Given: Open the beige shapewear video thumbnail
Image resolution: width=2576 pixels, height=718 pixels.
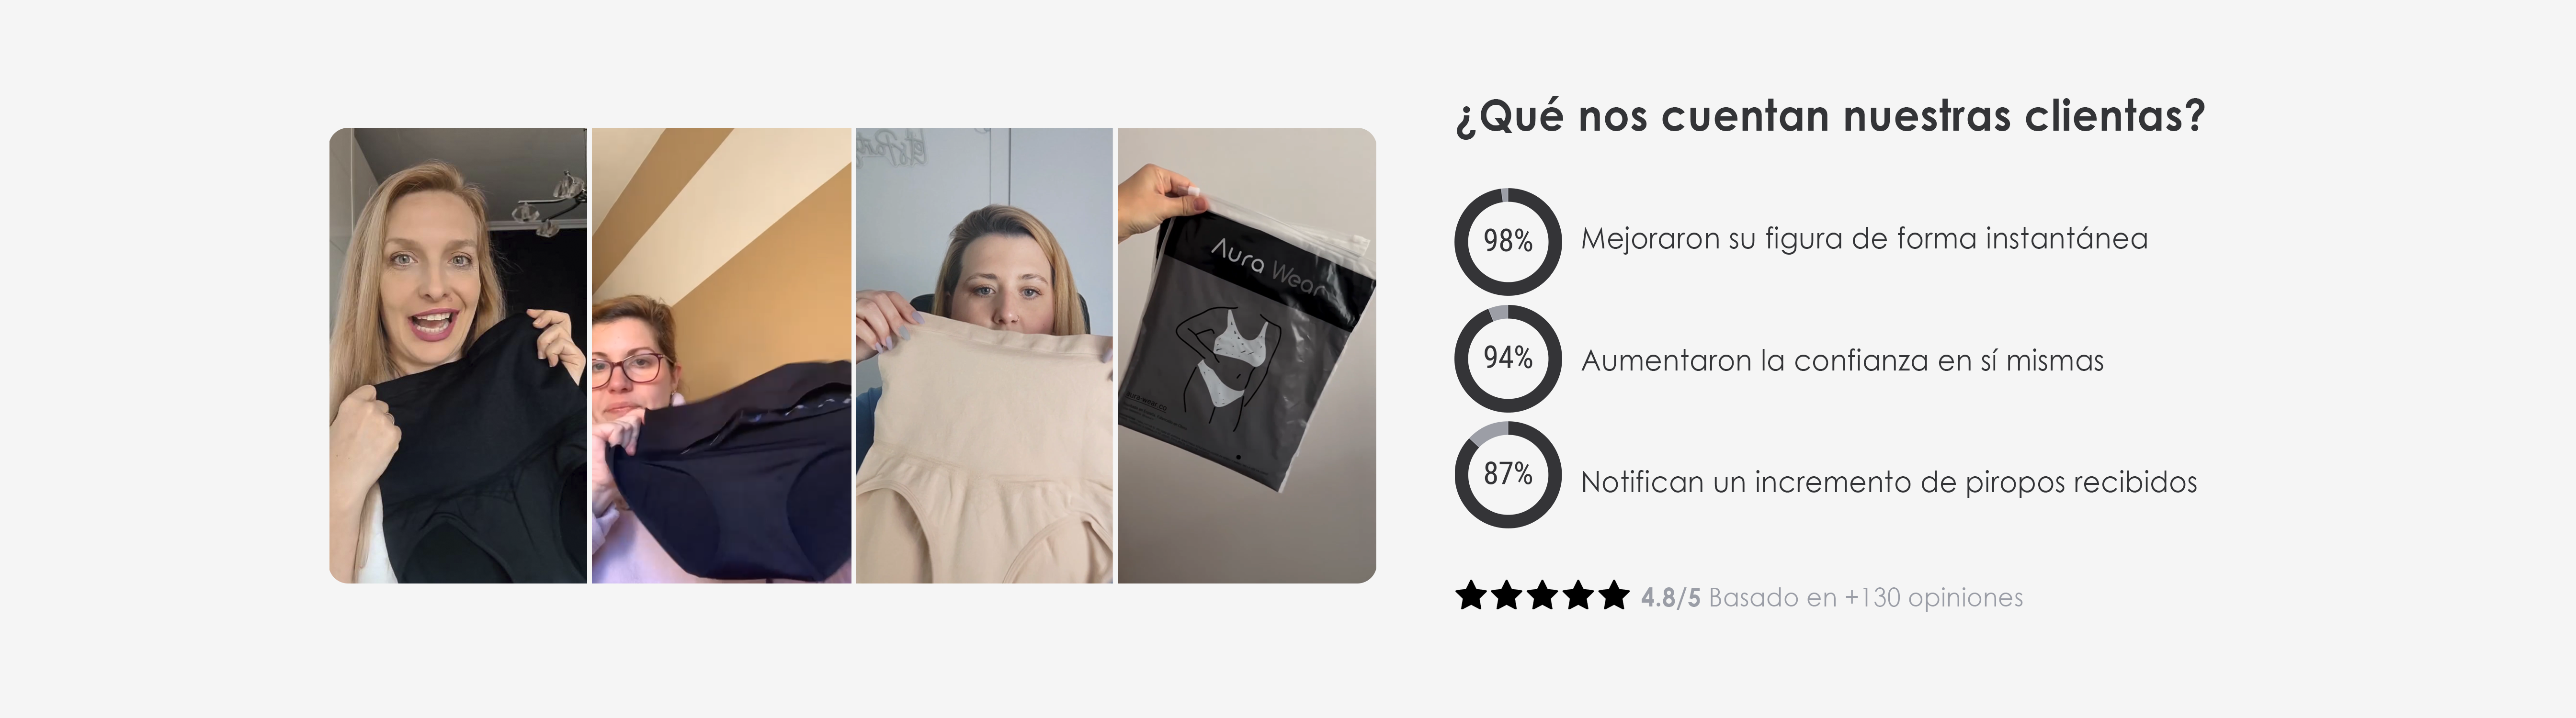Looking at the screenshot, I should (x=984, y=356).
